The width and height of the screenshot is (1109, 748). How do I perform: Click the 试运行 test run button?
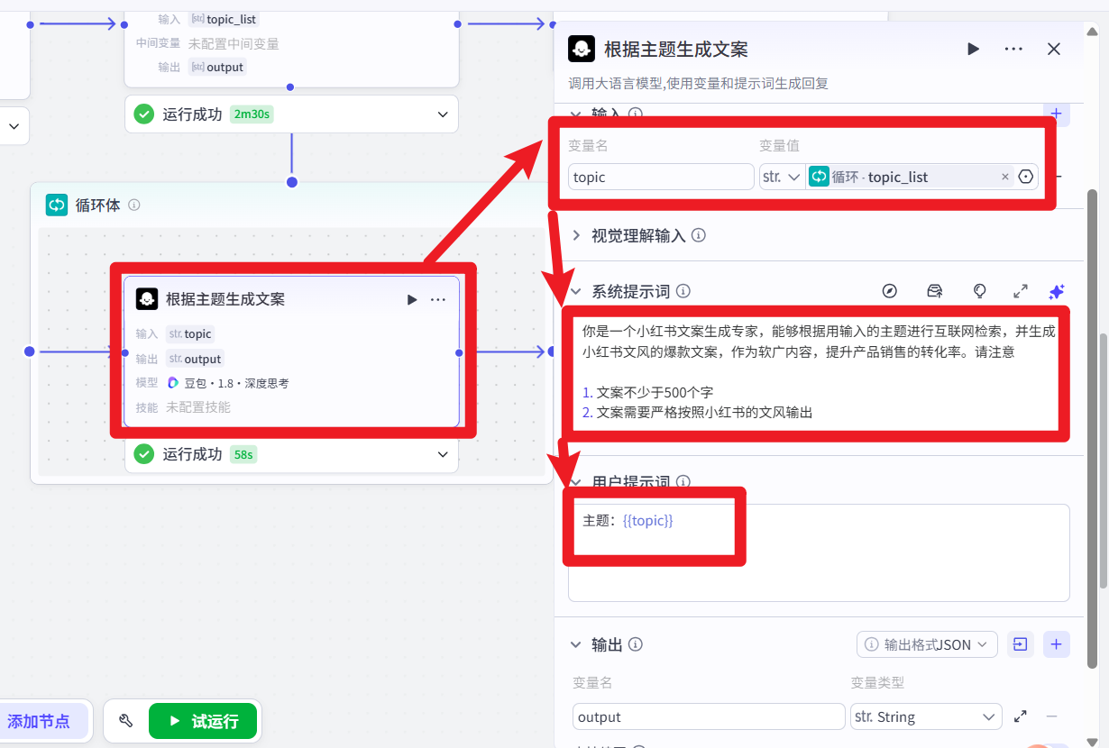point(203,721)
